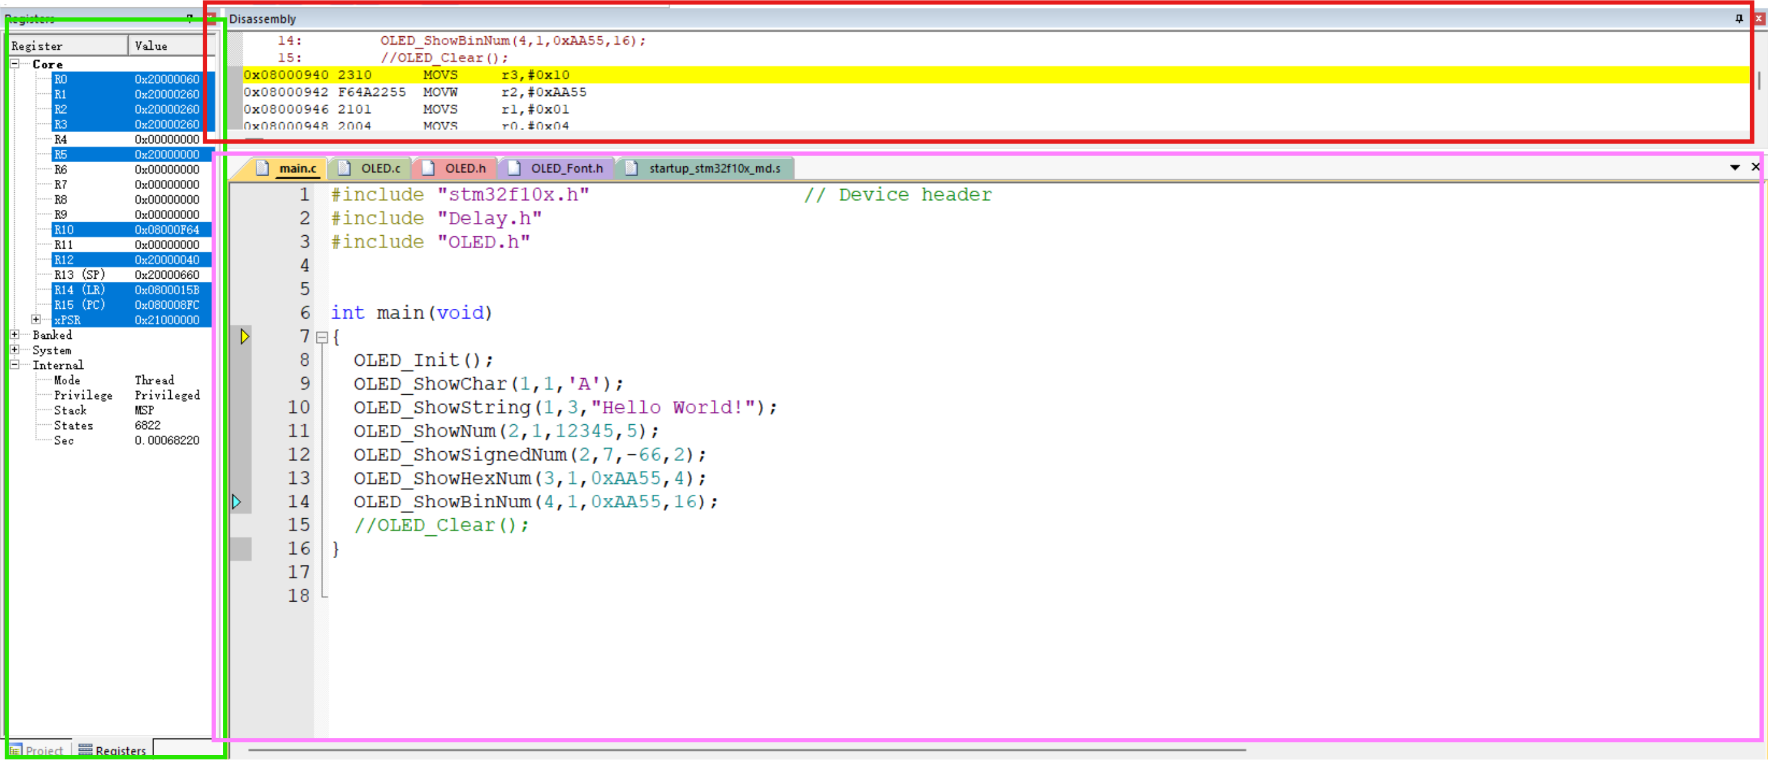Viewport: 1768px width, 760px height.
Task: Expand the Banked register group
Action: (14, 335)
